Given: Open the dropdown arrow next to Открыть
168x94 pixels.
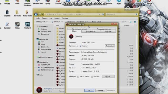Looking at the screenshot, I should coord(62,22).
